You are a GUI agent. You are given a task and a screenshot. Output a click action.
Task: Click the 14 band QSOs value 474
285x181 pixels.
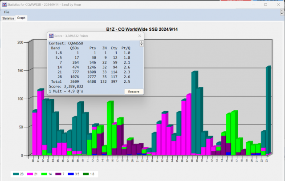point(76,67)
